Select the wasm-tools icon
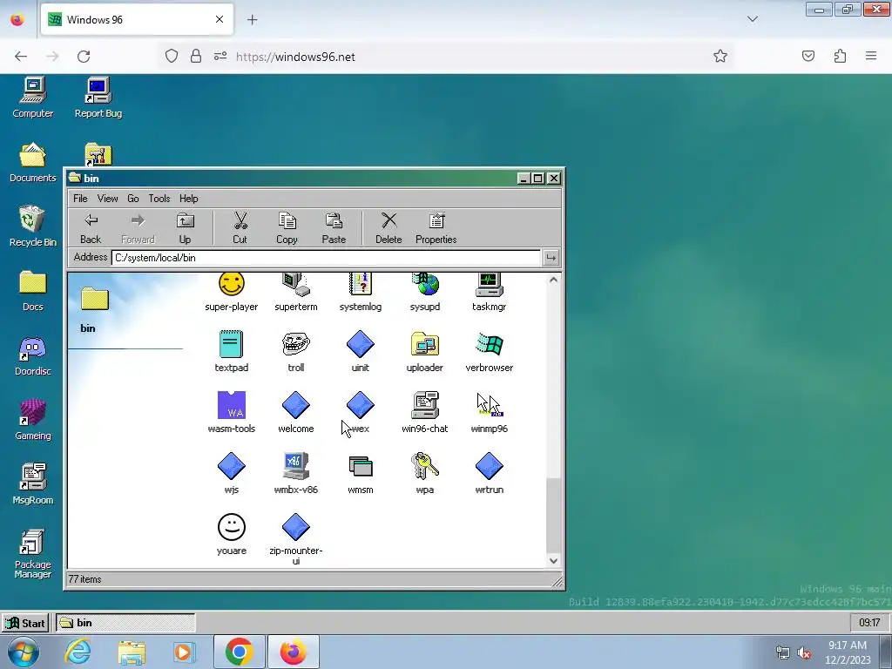Image resolution: width=892 pixels, height=669 pixels. 232,405
